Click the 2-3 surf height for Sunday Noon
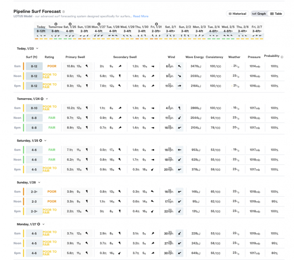294x260 pixels. pyautogui.click(x=34, y=201)
